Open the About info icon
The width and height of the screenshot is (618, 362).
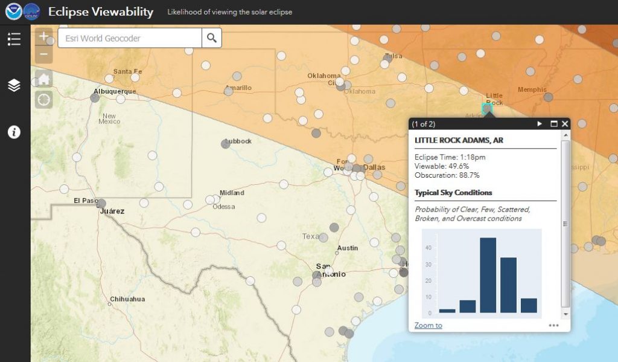tap(14, 132)
